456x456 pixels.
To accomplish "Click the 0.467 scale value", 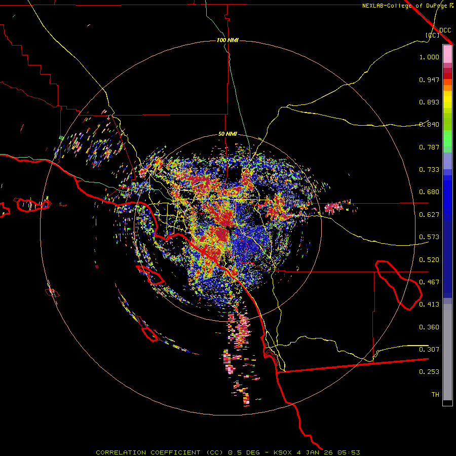I will pos(429,282).
